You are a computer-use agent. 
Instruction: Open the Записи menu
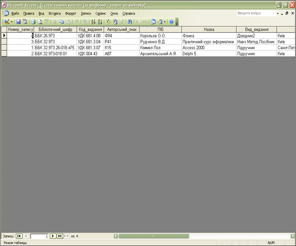tap(86, 13)
